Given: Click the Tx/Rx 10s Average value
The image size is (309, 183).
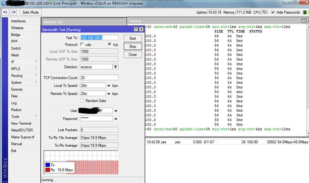Looking at the screenshot, I should (x=99, y=137).
